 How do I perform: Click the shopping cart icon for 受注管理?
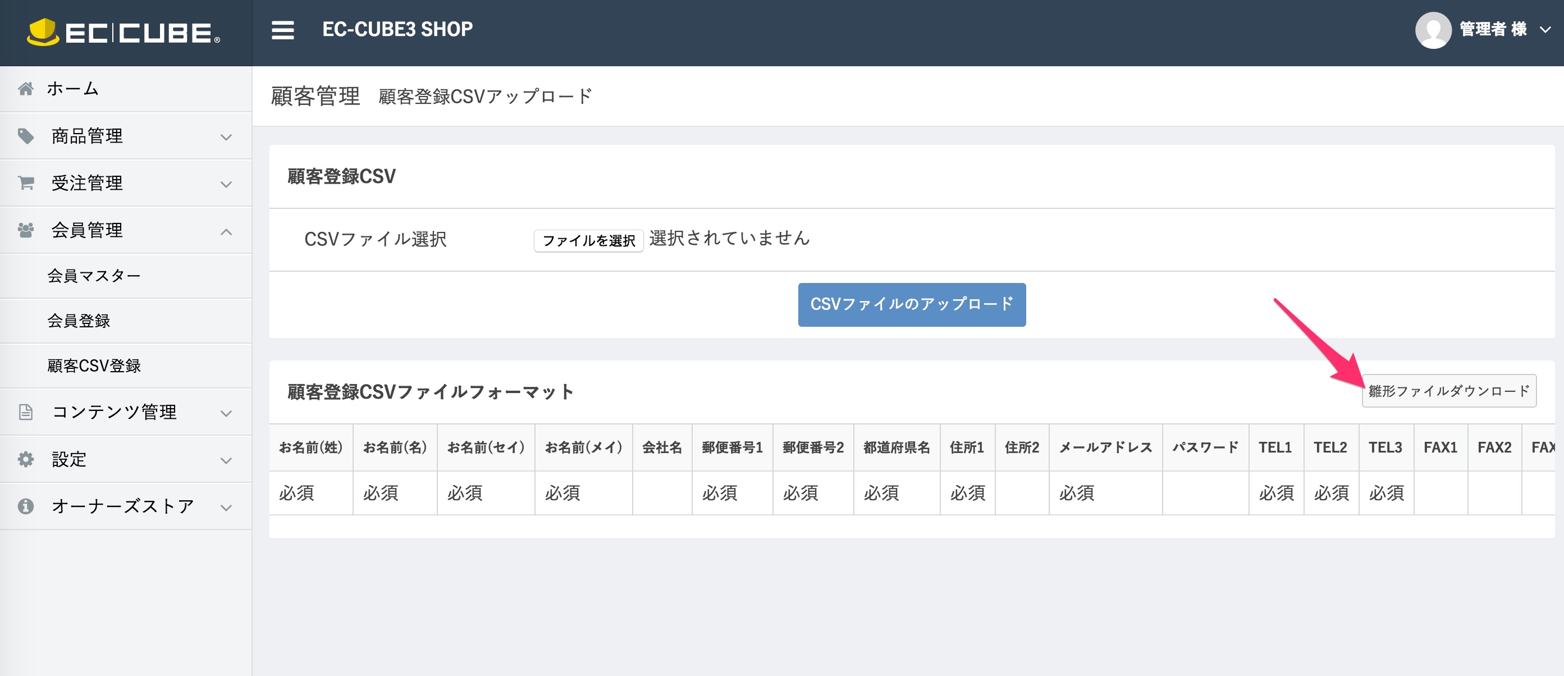(25, 183)
